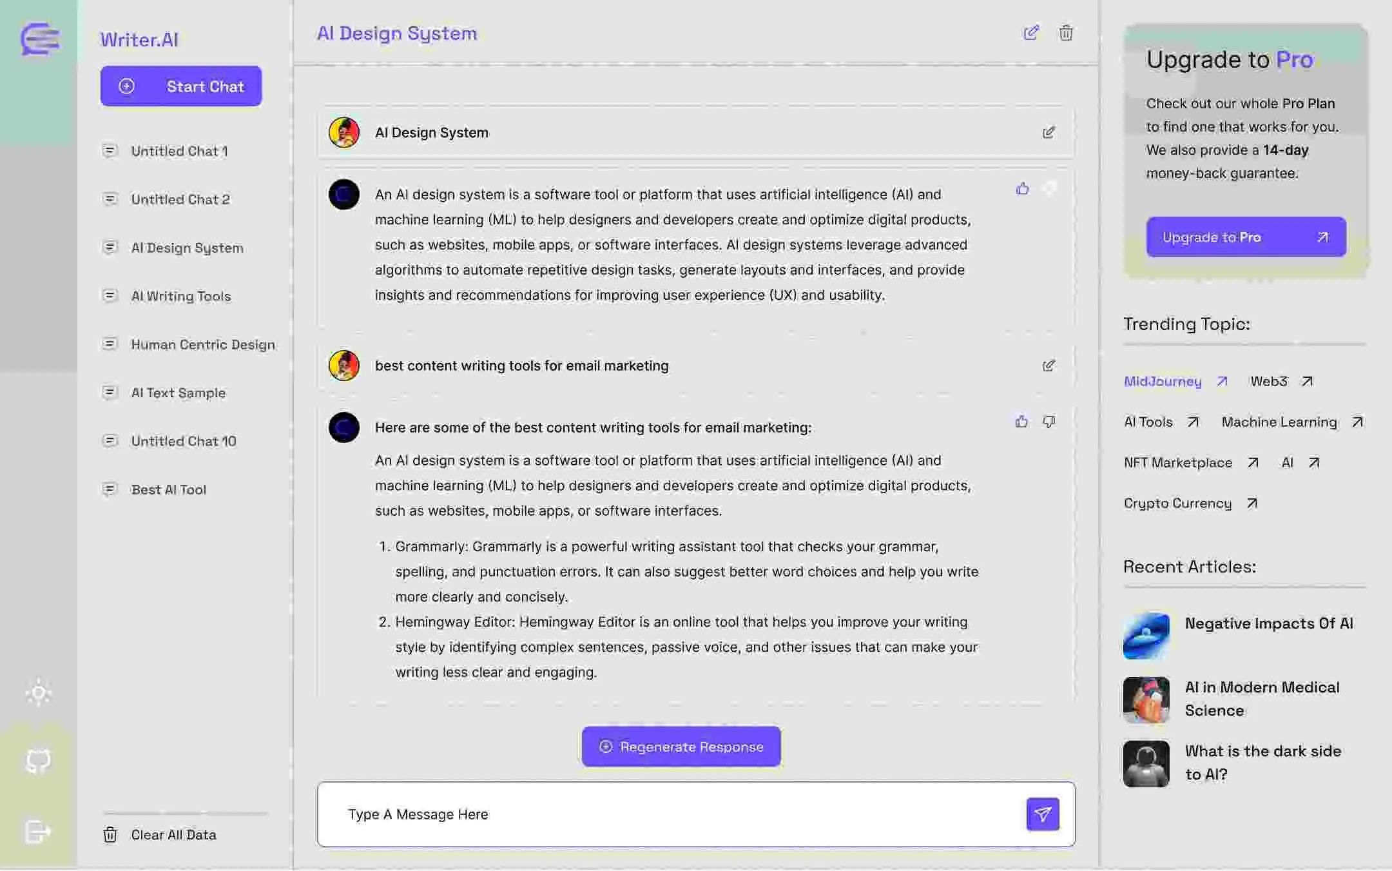Like the first AI response with thumbs up

pos(1022,188)
